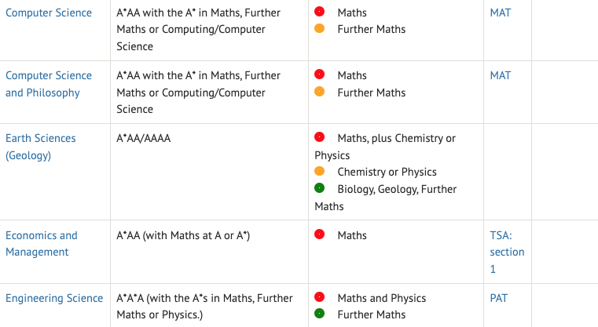
Task: Click red dot beside Maths and Physics
Action: [319, 297]
